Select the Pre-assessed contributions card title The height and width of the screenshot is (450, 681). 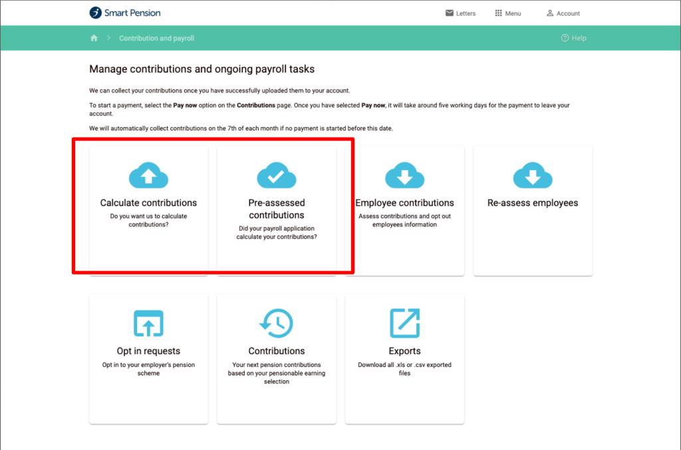276,209
